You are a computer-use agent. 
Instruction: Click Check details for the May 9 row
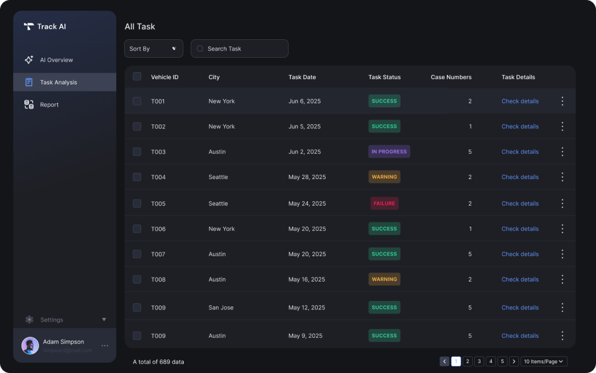click(x=520, y=336)
